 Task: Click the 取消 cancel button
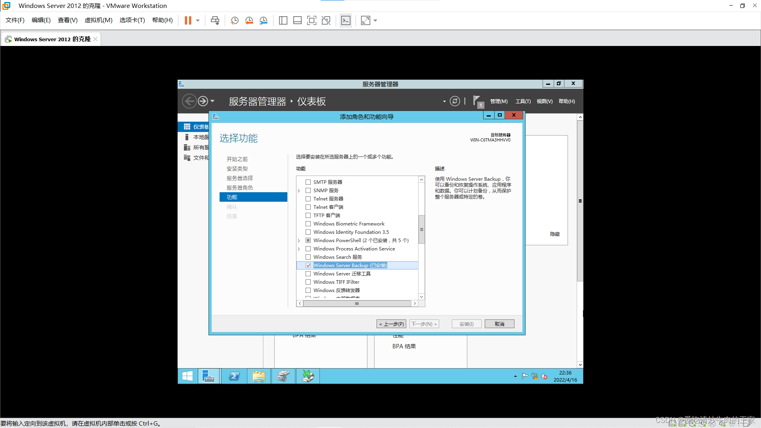click(499, 324)
